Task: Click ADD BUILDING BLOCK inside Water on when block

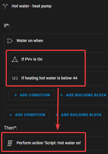Action: point(83,95)
